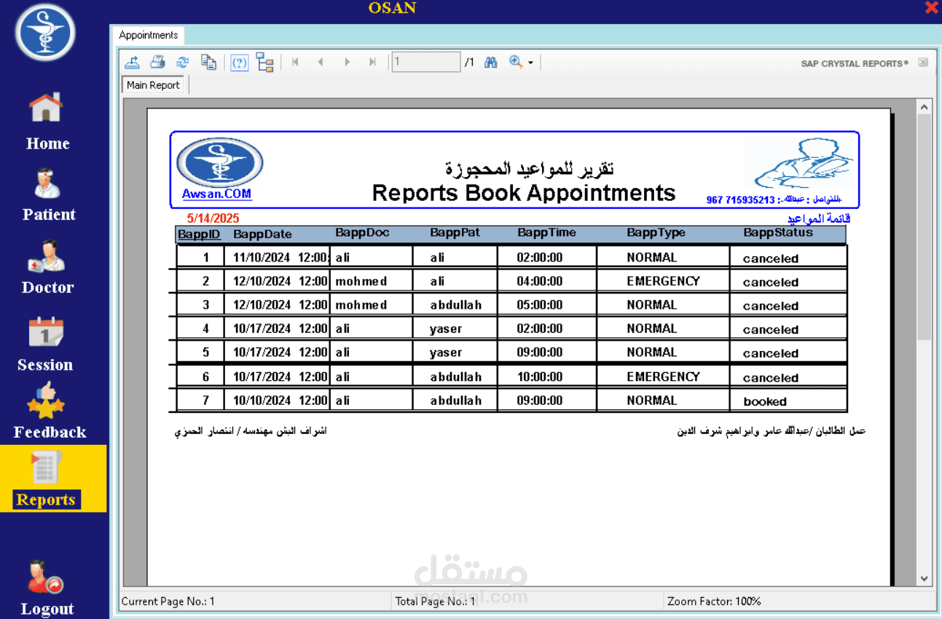Toggle the group tree button
This screenshot has width=942, height=619.
pyautogui.click(x=265, y=63)
